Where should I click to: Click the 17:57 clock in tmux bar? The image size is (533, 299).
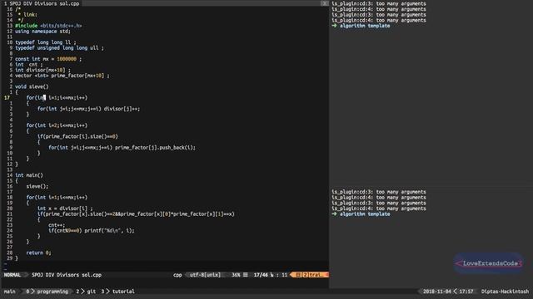tap(466, 292)
